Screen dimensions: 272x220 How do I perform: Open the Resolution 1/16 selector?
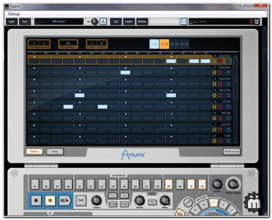coord(68,44)
